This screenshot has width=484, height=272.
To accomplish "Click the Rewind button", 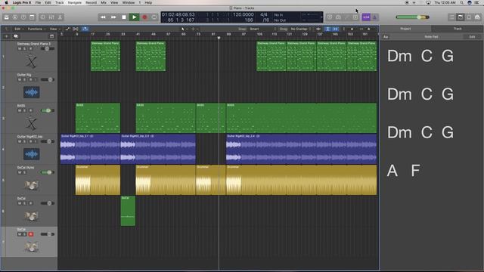I will 103,17.
